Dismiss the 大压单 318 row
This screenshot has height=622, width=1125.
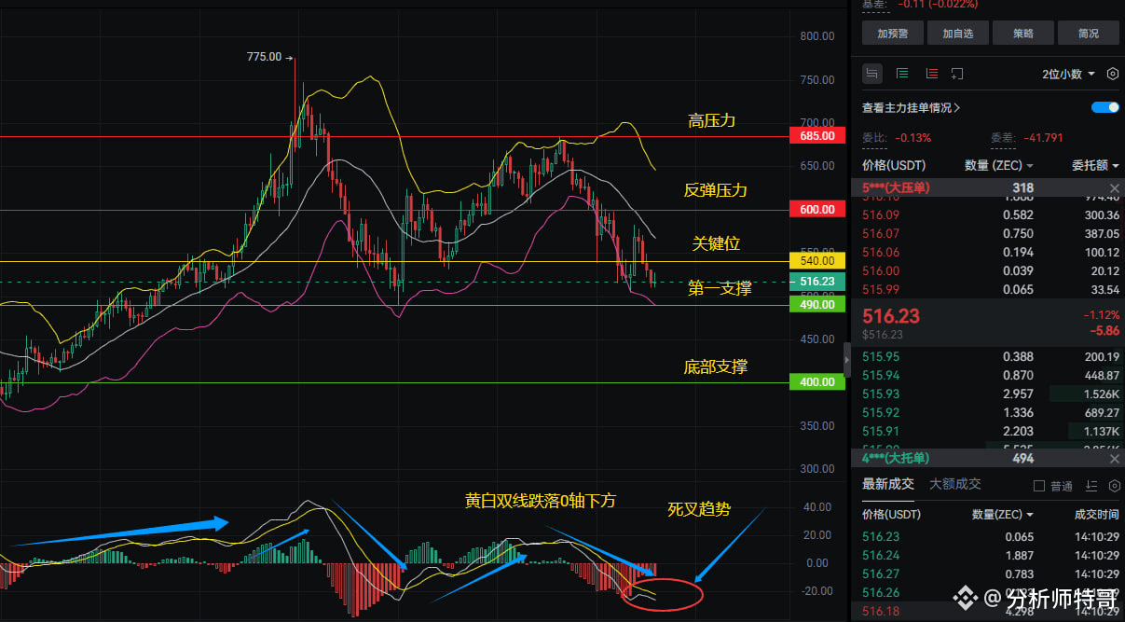(x=1114, y=188)
